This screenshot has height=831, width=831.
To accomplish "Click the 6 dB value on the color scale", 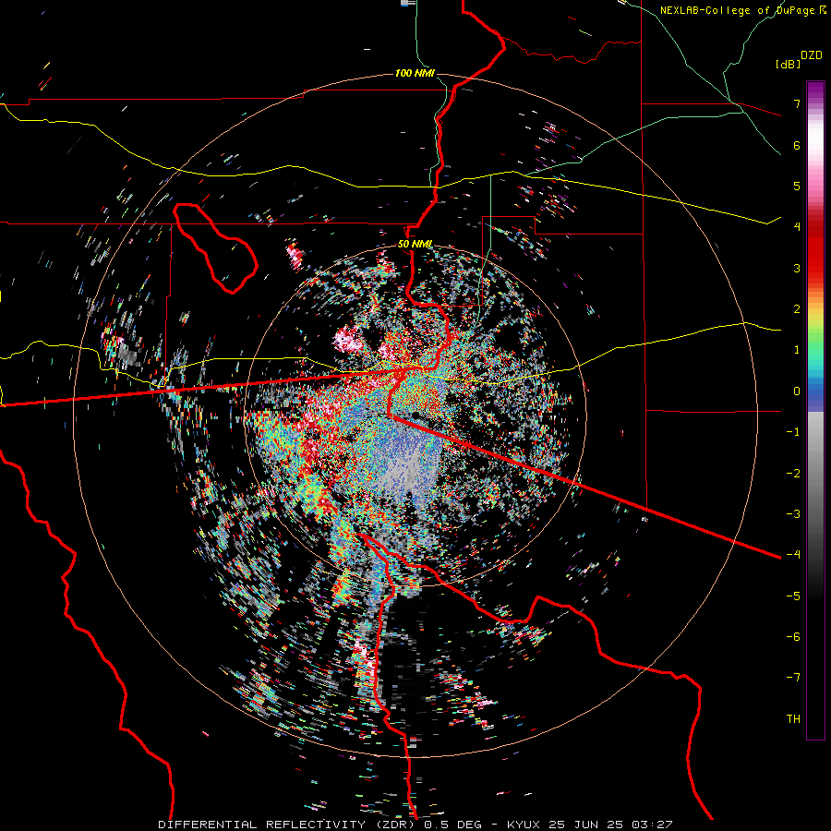I will pos(797,145).
